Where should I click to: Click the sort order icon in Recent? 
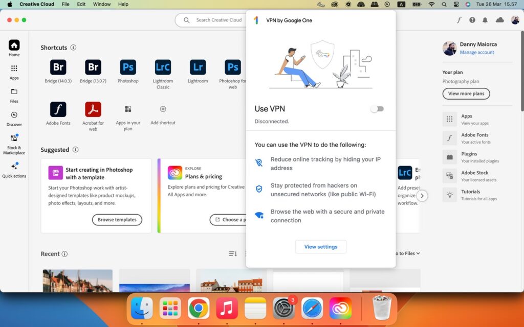point(233,254)
